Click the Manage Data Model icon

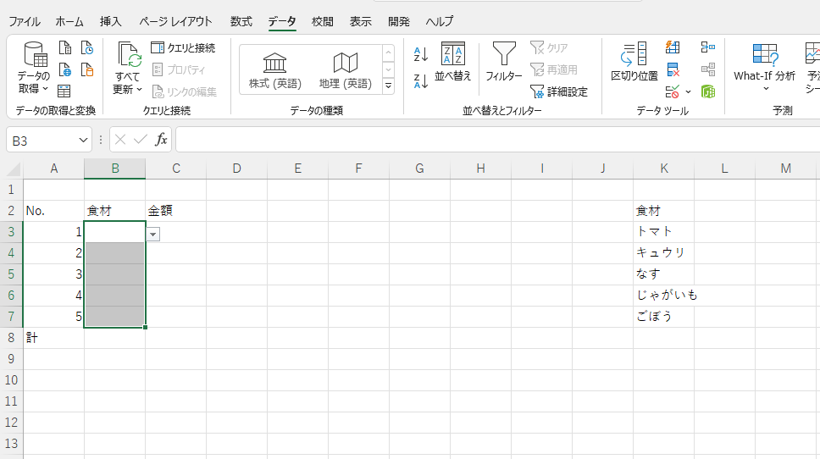(708, 92)
